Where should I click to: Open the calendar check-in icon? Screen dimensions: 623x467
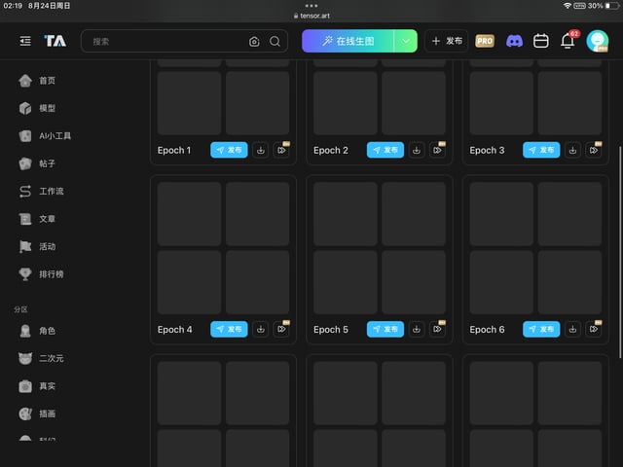click(x=541, y=41)
